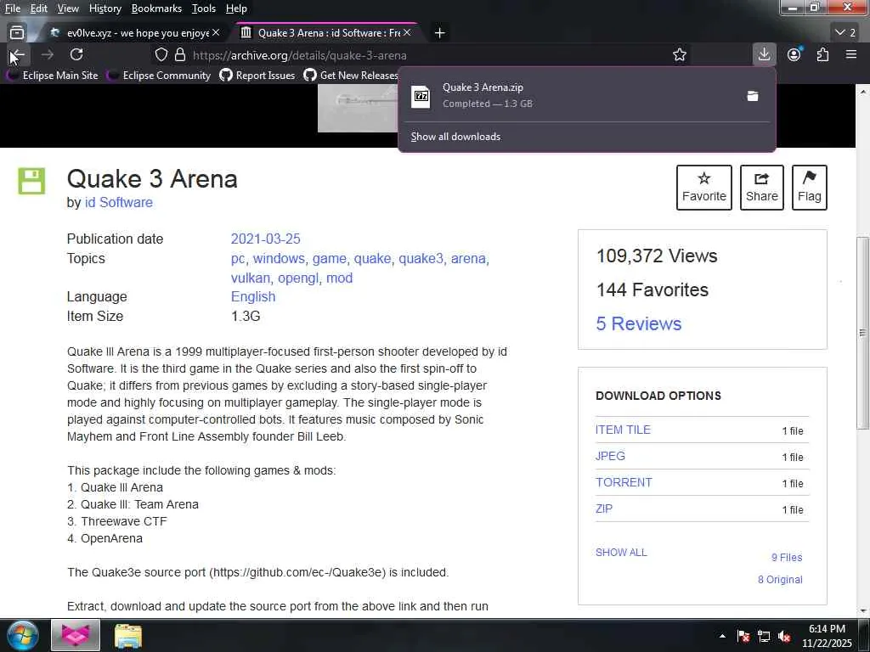Viewport: 870px width, 652px height.
Task: Click the green floppy disk software icon
Action: click(31, 182)
